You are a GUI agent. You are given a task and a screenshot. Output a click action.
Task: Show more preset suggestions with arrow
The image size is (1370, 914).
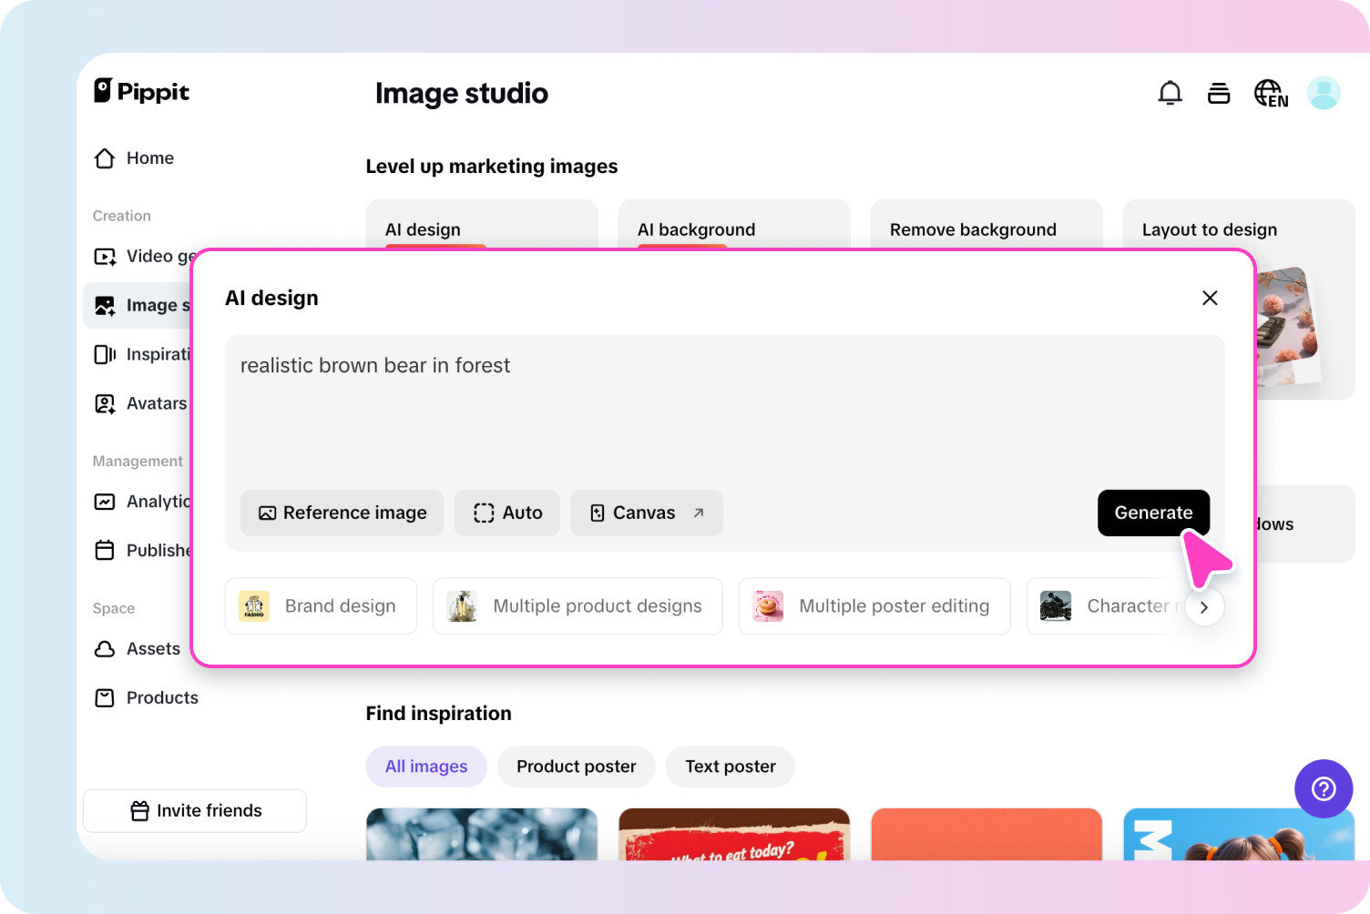(1204, 607)
